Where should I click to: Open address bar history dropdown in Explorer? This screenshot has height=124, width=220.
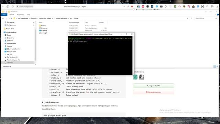click(x=188, y=18)
